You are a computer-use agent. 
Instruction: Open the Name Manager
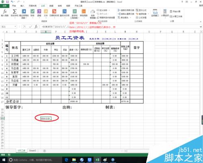point(93,14)
